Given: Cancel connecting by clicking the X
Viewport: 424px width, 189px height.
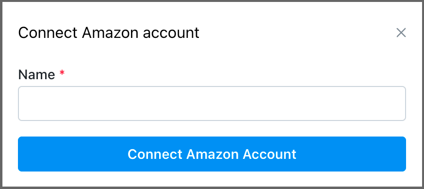Looking at the screenshot, I should tap(401, 33).
